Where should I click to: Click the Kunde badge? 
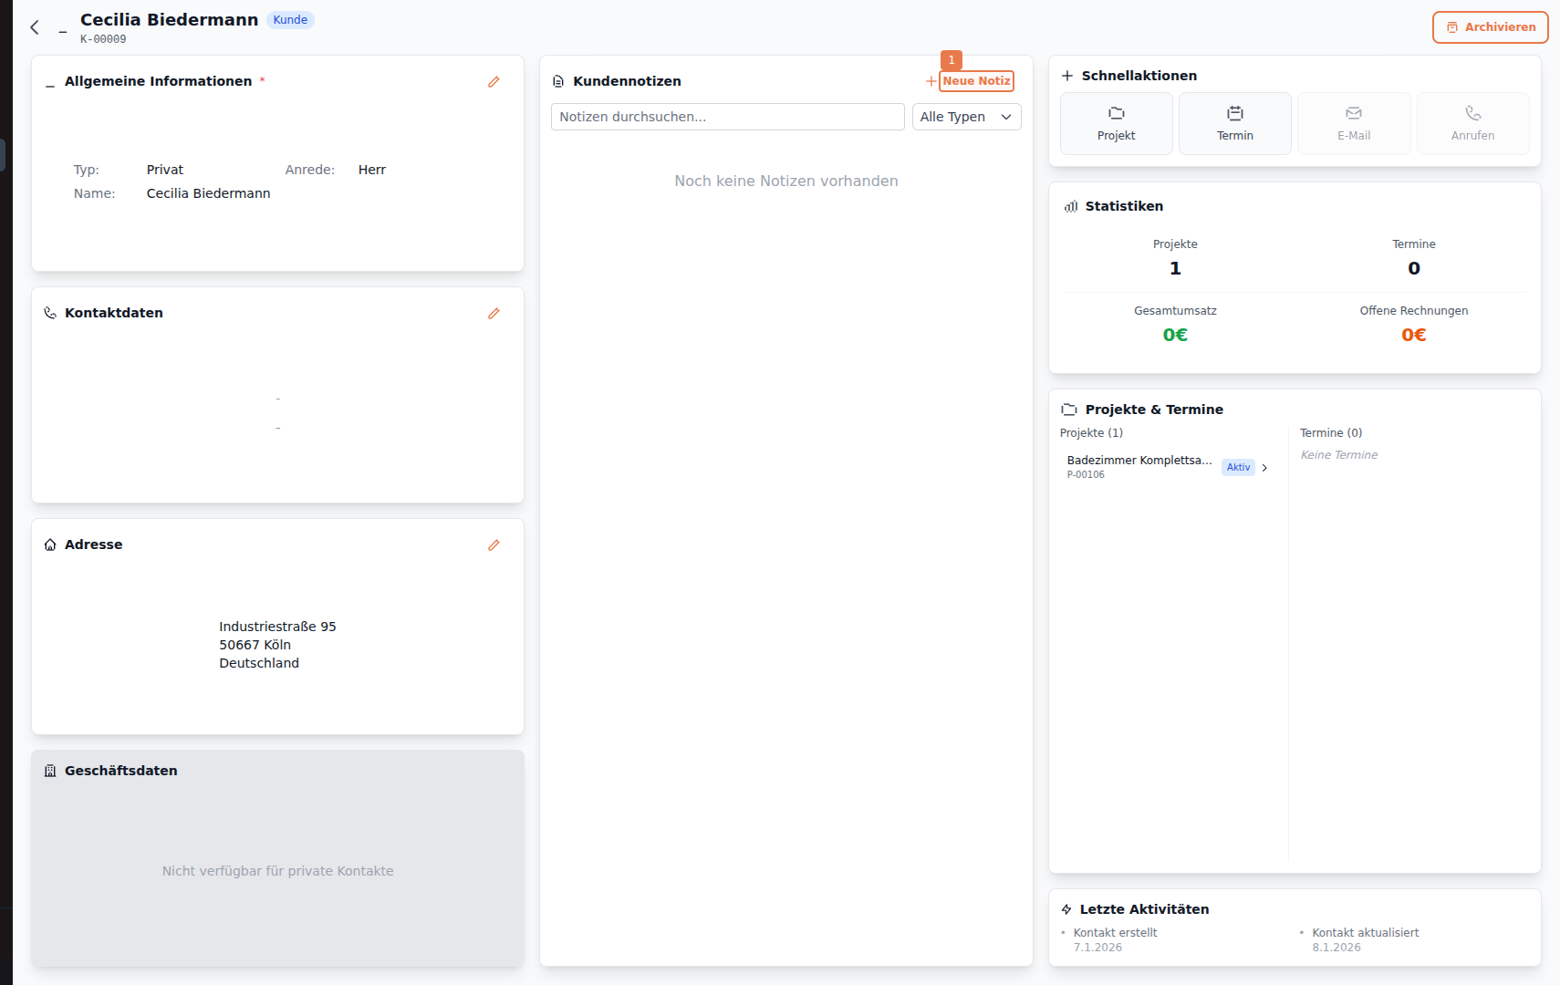(290, 20)
